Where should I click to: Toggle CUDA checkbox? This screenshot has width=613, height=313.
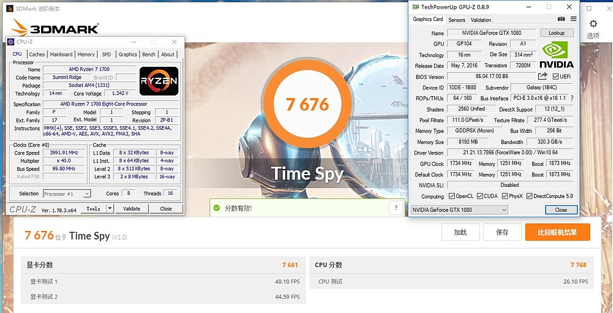pyautogui.click(x=480, y=196)
